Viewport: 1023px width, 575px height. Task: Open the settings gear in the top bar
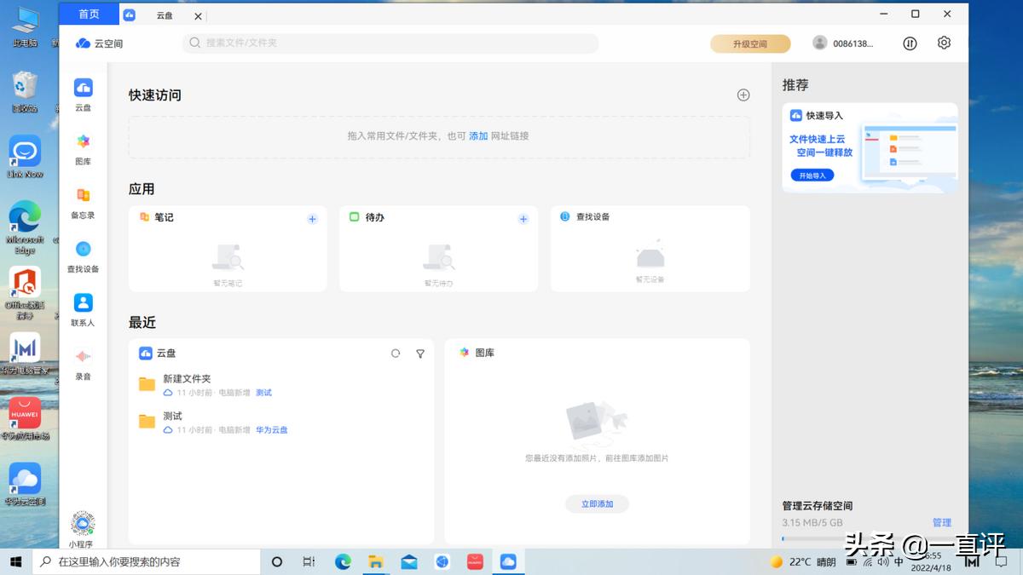pos(943,43)
